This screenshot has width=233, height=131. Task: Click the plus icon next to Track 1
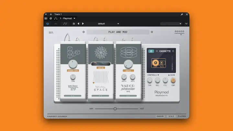pos(51,14)
